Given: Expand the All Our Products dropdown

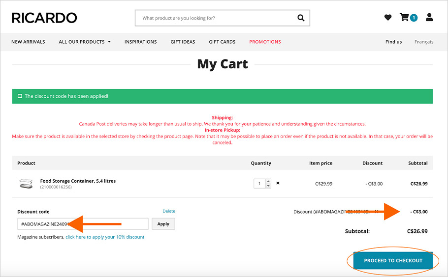Looking at the screenshot, I should (85, 42).
